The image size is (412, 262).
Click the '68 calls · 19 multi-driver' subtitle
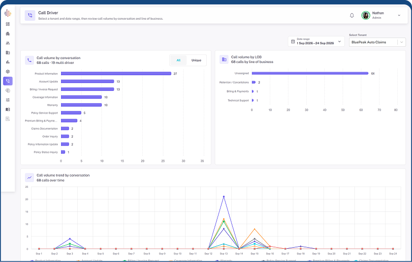[56, 63]
